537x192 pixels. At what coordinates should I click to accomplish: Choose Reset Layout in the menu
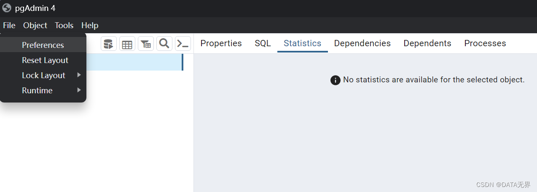click(45, 60)
